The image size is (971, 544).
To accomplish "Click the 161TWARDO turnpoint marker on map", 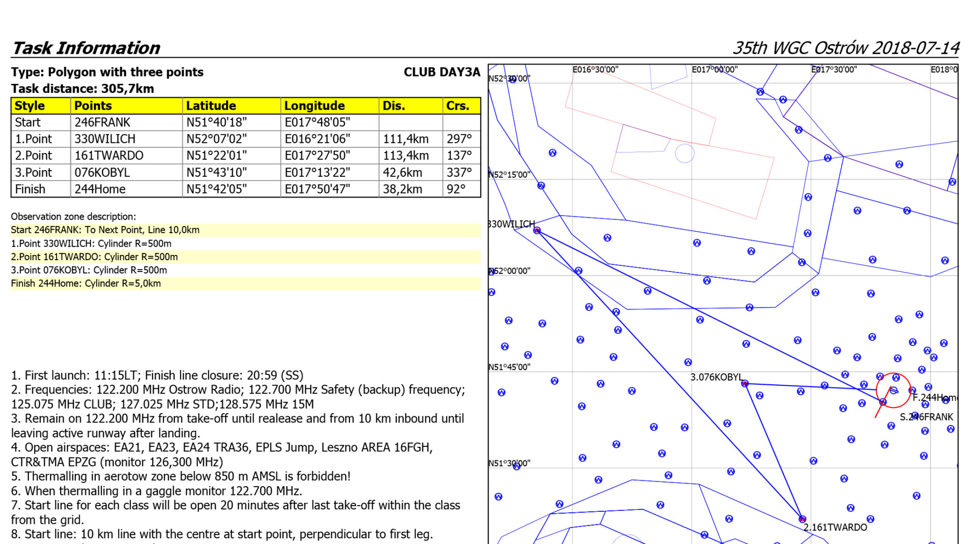I will click(802, 519).
